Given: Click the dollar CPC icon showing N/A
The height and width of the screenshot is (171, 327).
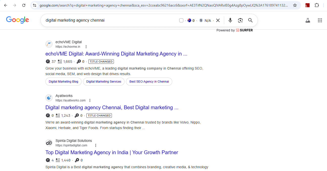Looking at the screenshot, I should click(x=201, y=20).
